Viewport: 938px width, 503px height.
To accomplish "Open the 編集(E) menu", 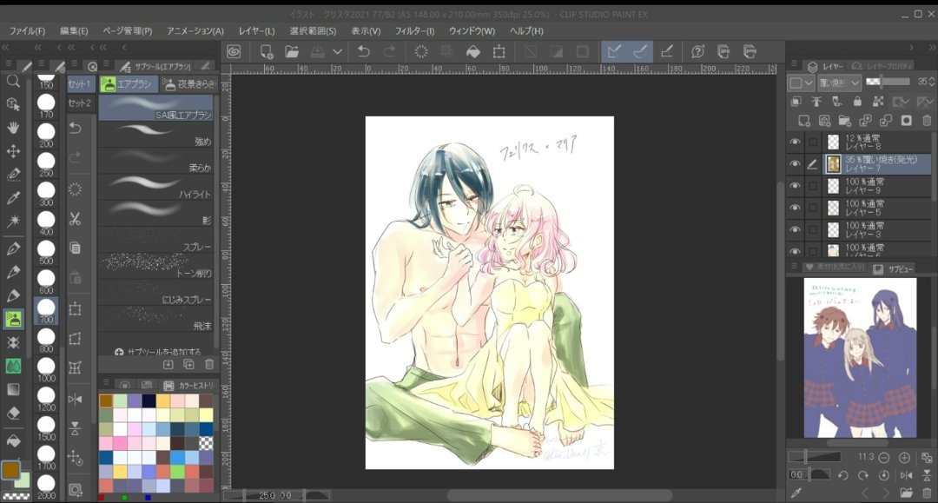I will click(x=74, y=30).
